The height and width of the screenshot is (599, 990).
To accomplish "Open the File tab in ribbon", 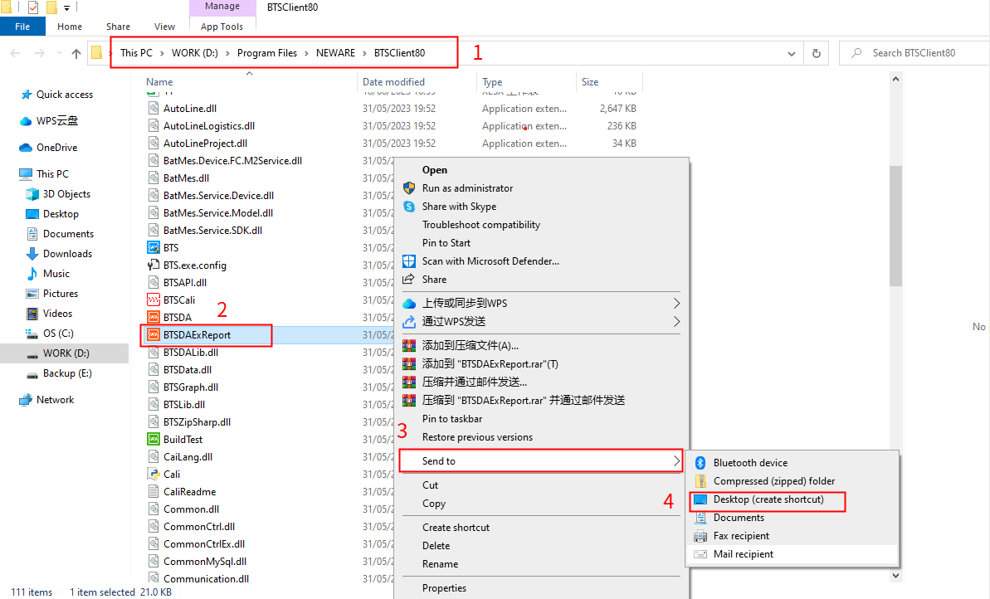I will (x=22, y=27).
